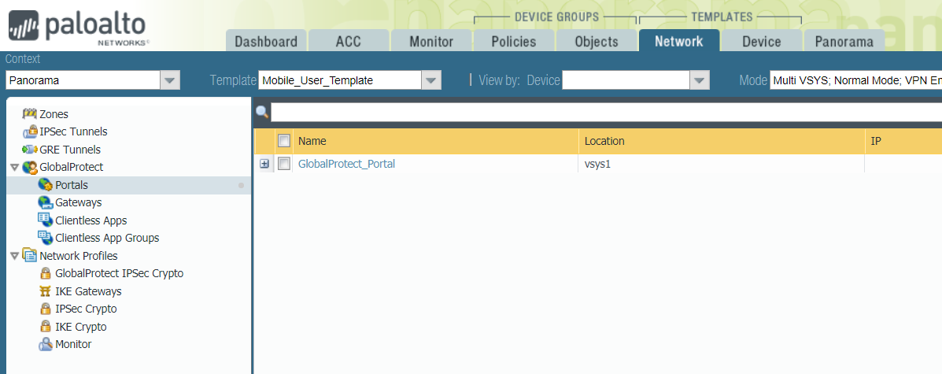Click the Clientless Apps icon
This screenshot has width=942, height=374.
pyautogui.click(x=46, y=220)
